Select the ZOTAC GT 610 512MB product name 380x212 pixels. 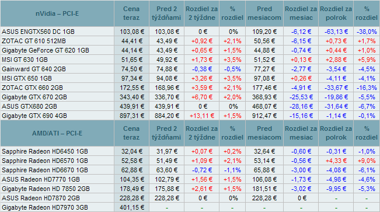pyautogui.click(x=34, y=41)
